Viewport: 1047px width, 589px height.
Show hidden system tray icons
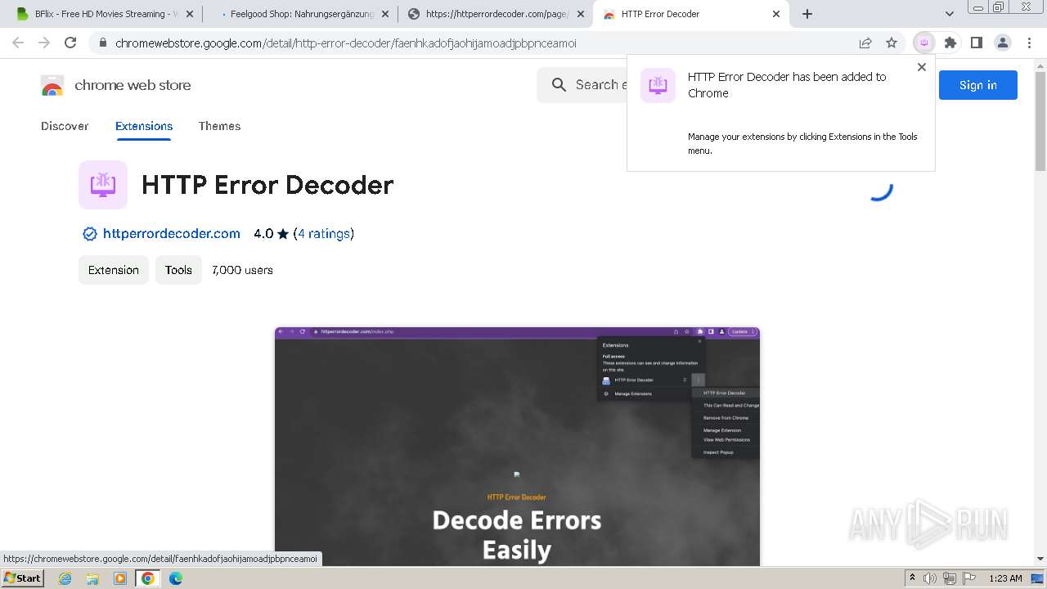(x=912, y=578)
